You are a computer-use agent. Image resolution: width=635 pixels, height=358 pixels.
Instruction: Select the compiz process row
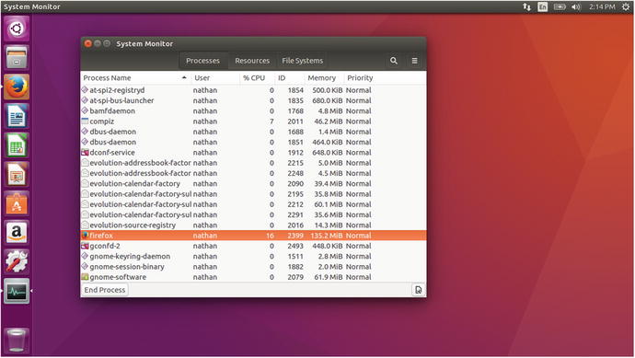[x=253, y=121]
